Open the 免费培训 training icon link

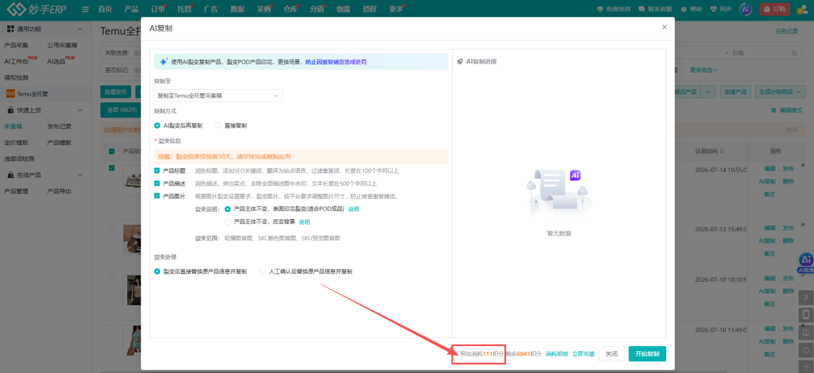pyautogui.click(x=614, y=9)
